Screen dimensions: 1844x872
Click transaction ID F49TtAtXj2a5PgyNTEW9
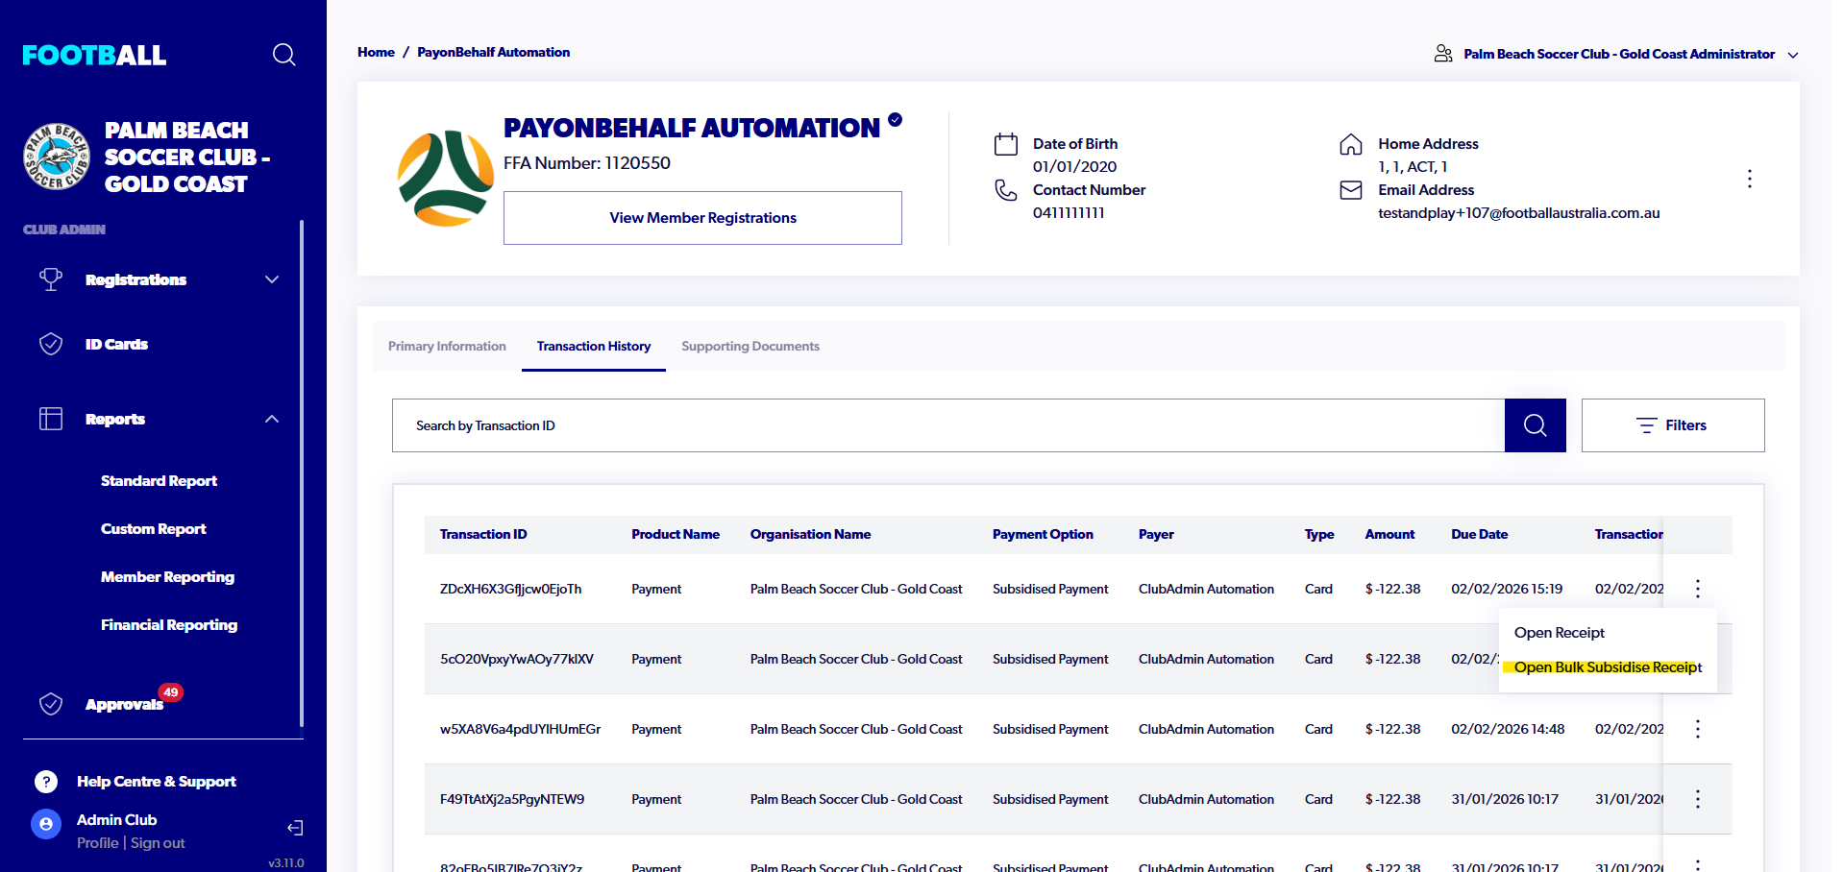coord(512,799)
